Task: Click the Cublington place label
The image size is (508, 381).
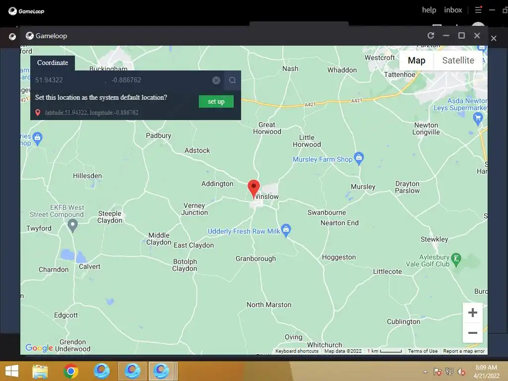Action: [403, 321]
